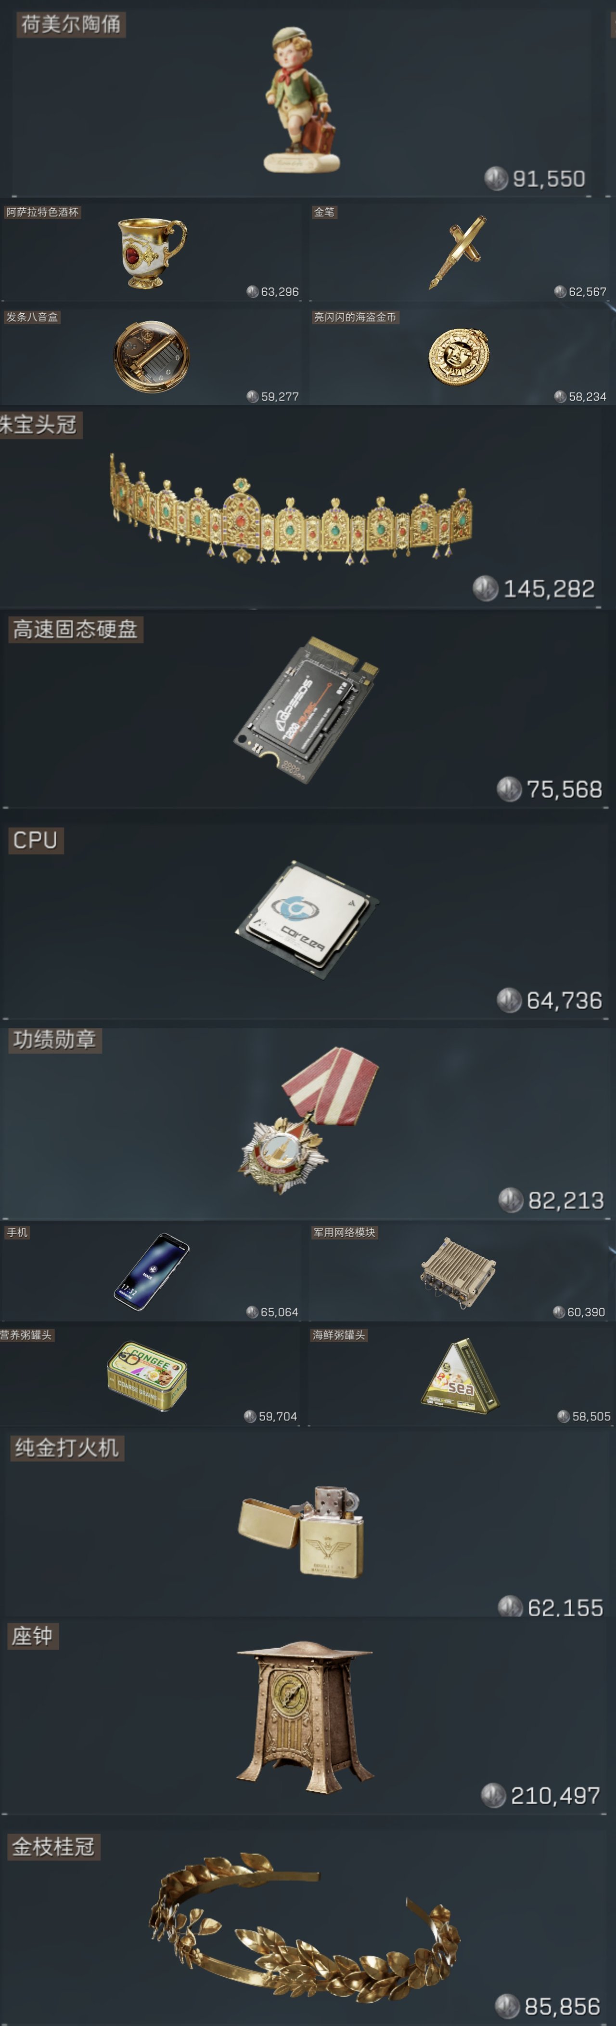Viewport: 616px width, 2026px height.
Task: Select the 海鲜粥罐头 triangular can
Action: 460,1375
